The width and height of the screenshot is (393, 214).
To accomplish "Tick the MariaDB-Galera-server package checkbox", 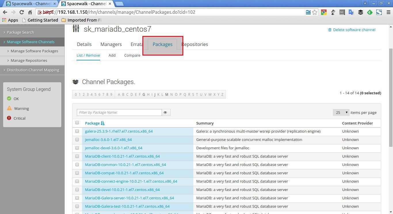I will click(x=77, y=198).
